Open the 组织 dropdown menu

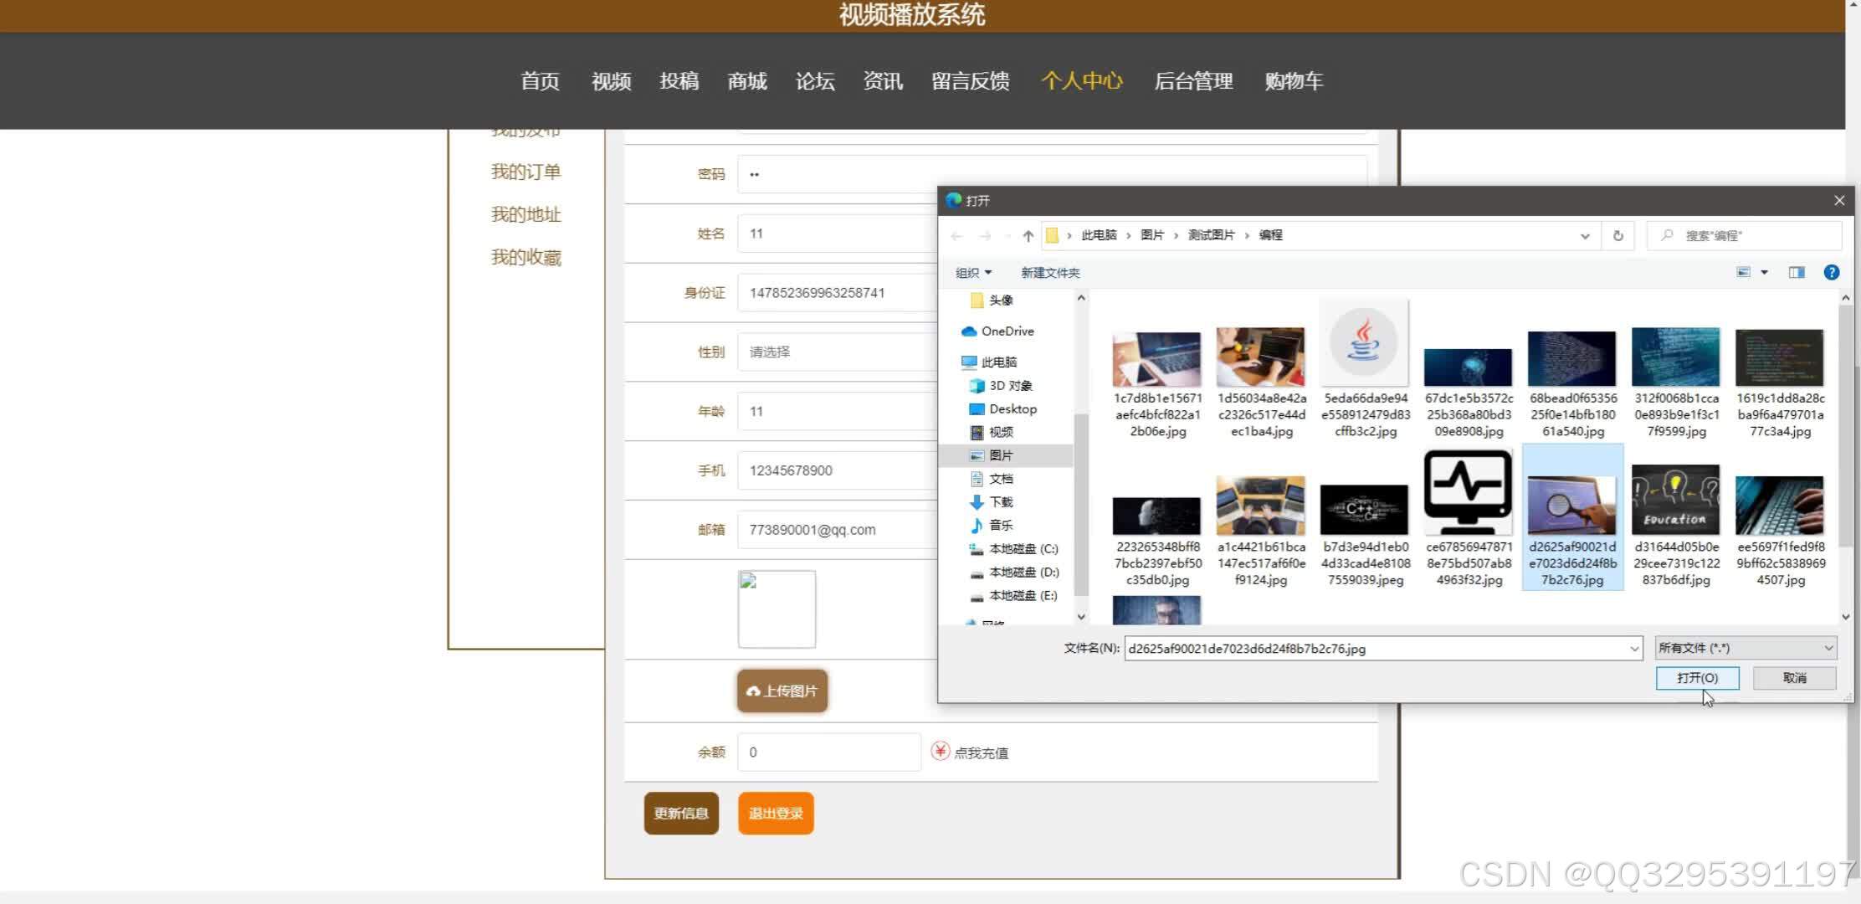click(x=973, y=273)
